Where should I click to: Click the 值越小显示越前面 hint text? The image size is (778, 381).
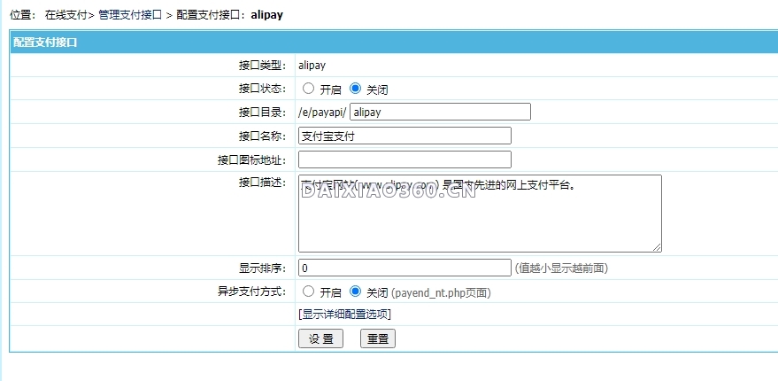coord(561,268)
